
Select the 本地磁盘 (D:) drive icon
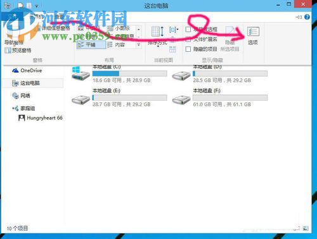(181, 76)
